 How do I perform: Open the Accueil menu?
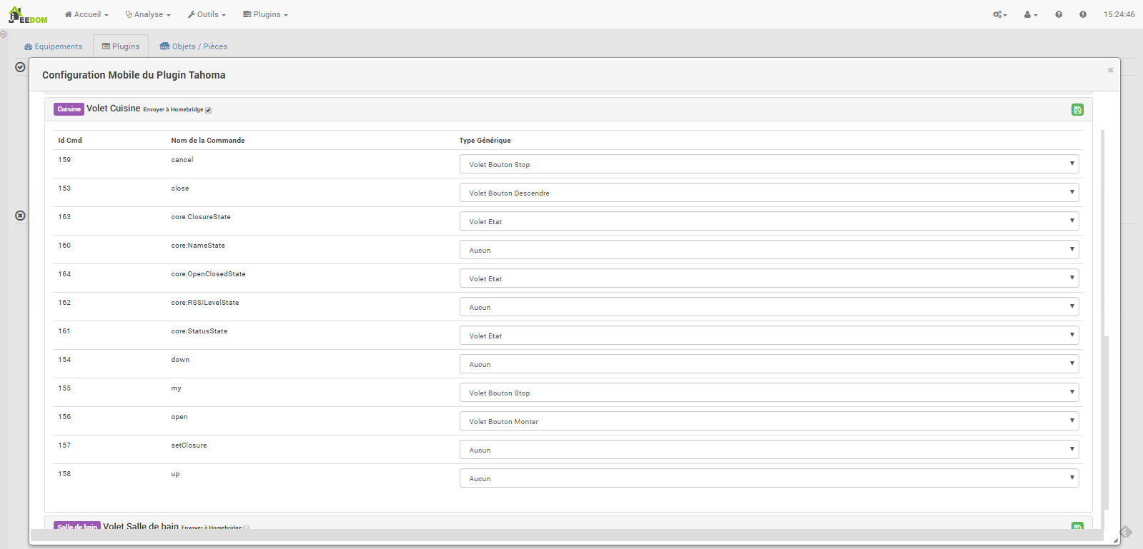point(86,14)
